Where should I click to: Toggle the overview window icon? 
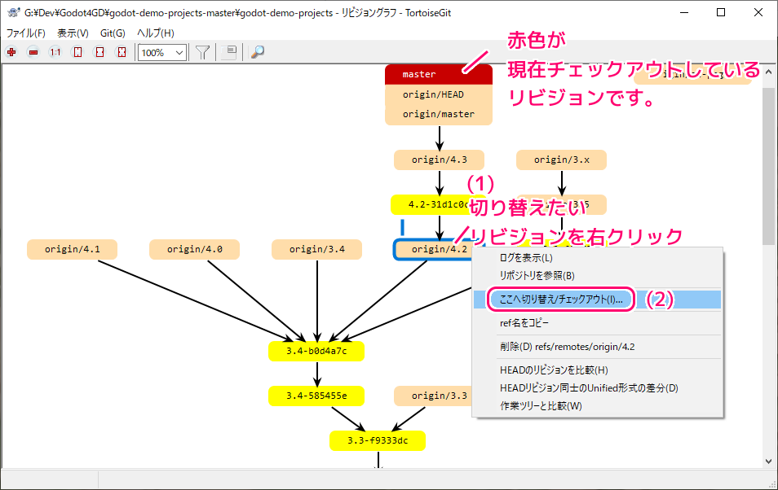(x=229, y=52)
